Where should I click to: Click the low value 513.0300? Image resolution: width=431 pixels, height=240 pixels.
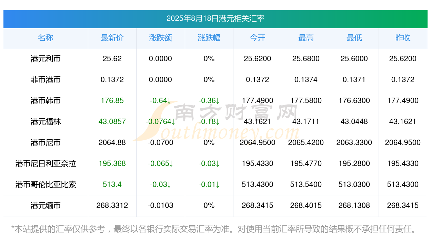354,185
